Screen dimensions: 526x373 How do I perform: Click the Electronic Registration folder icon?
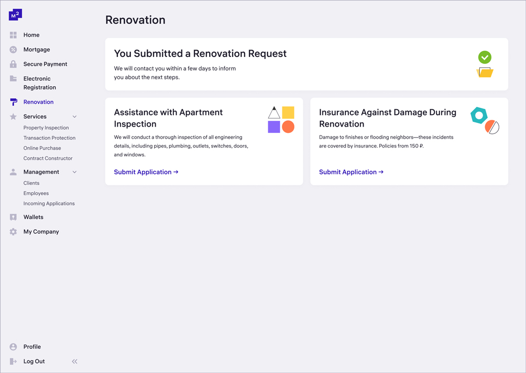tap(13, 78)
